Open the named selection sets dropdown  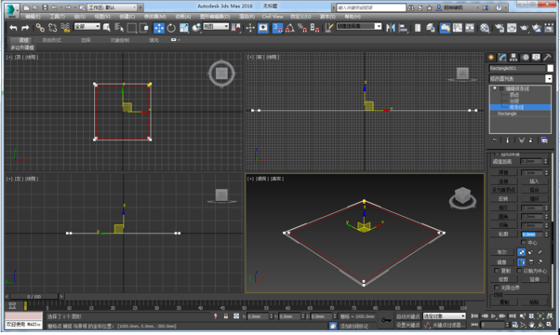coord(359,26)
